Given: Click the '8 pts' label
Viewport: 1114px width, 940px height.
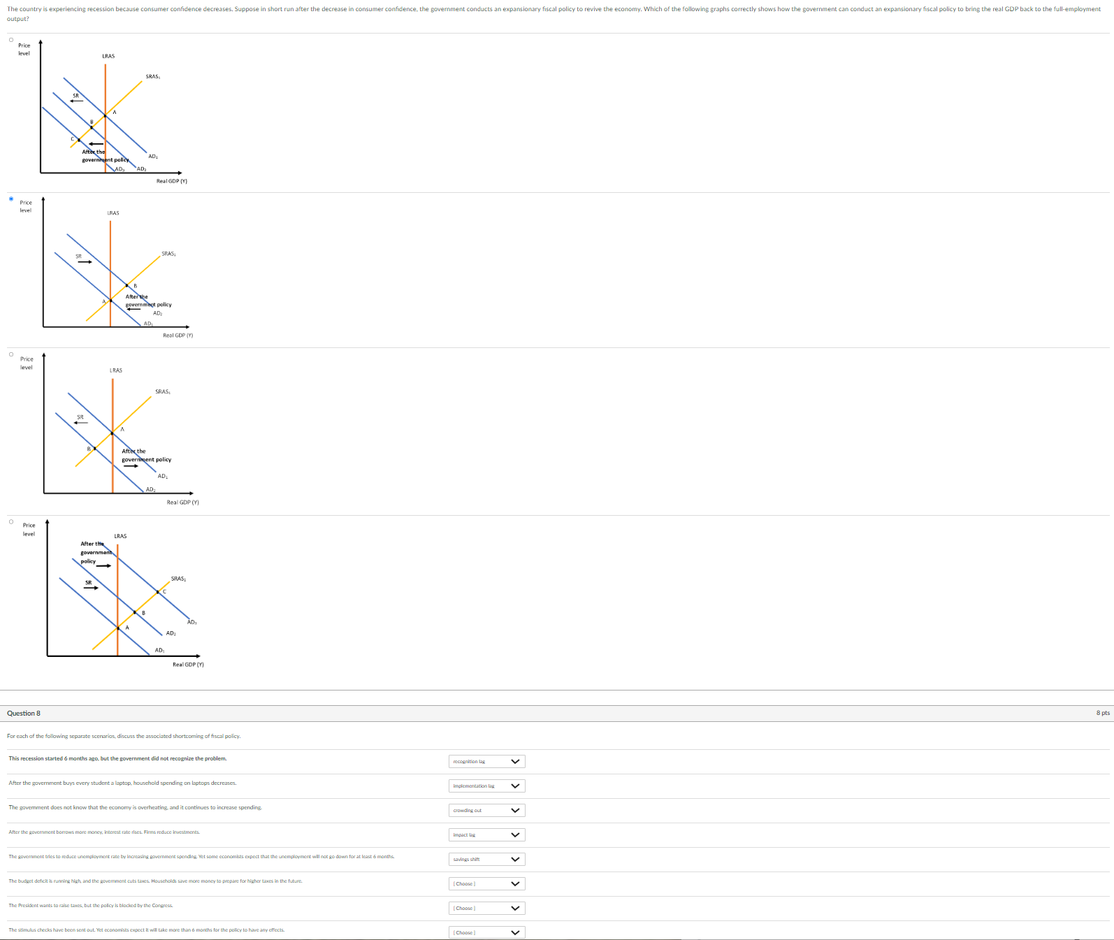Looking at the screenshot, I should point(1103,713).
